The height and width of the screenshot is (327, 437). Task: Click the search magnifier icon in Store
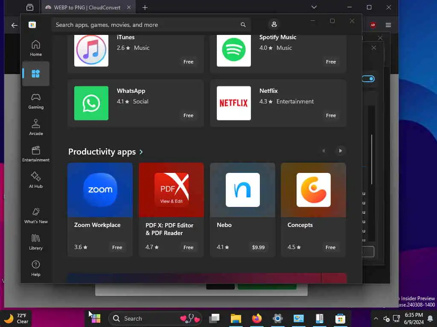[x=243, y=25]
